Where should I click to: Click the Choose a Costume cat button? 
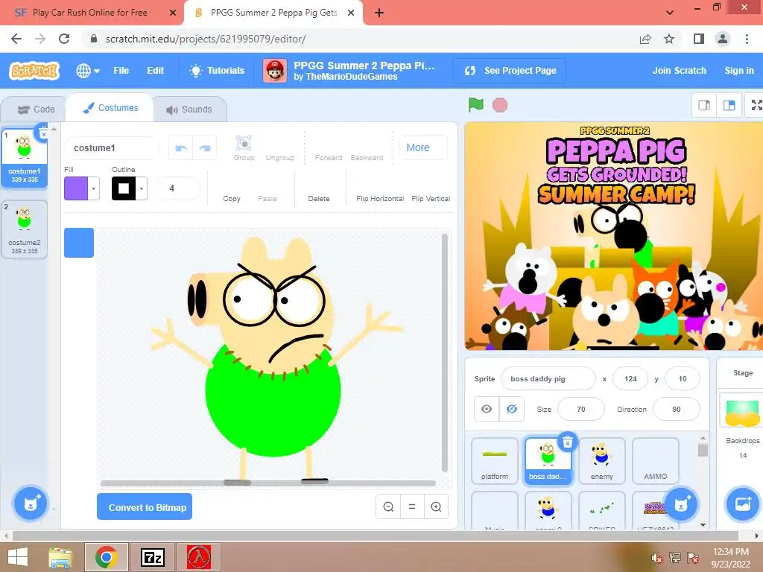(x=30, y=503)
